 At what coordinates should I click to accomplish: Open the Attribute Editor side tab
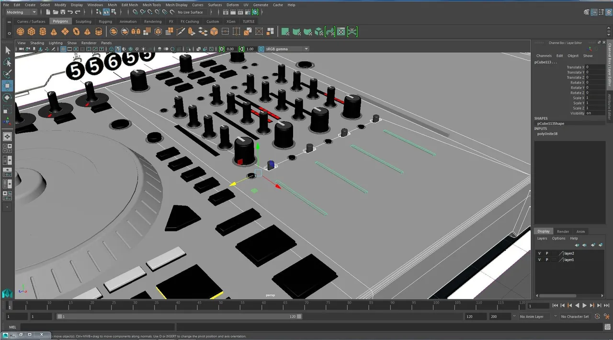coord(610,106)
